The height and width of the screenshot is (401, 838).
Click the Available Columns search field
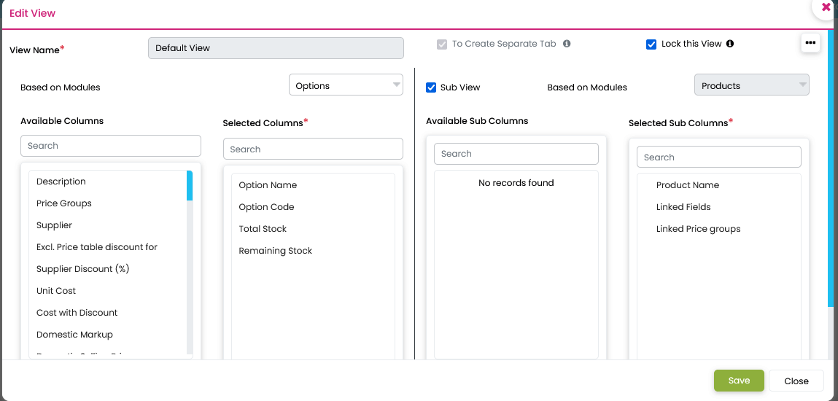110,146
